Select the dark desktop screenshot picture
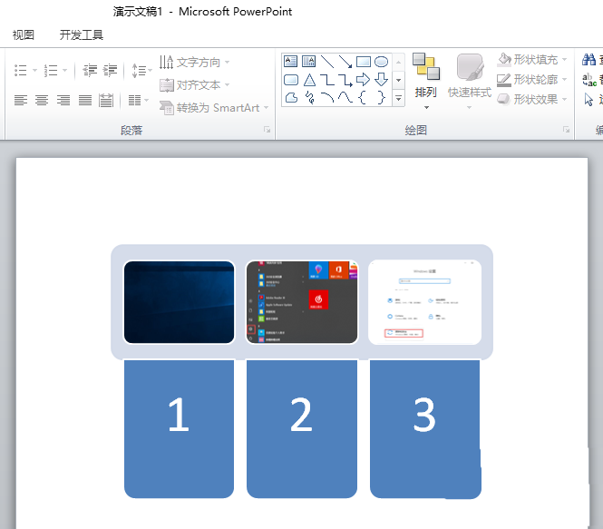 (x=179, y=302)
